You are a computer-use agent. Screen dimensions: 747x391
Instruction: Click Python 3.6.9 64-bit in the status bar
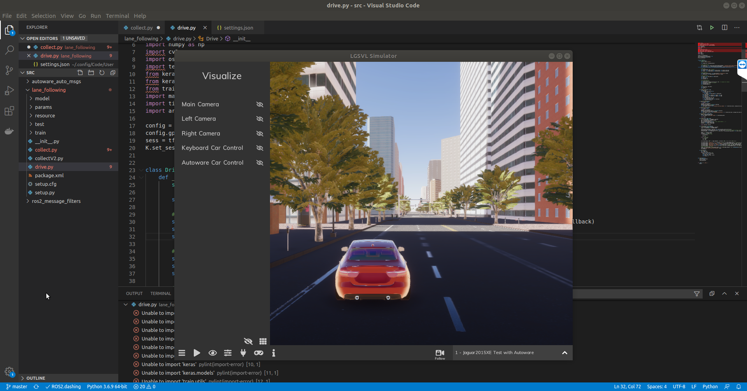[x=107, y=386]
